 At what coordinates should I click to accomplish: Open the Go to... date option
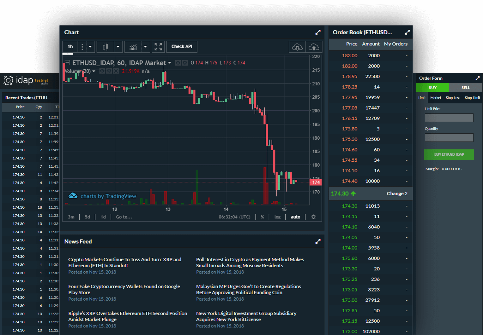click(124, 217)
